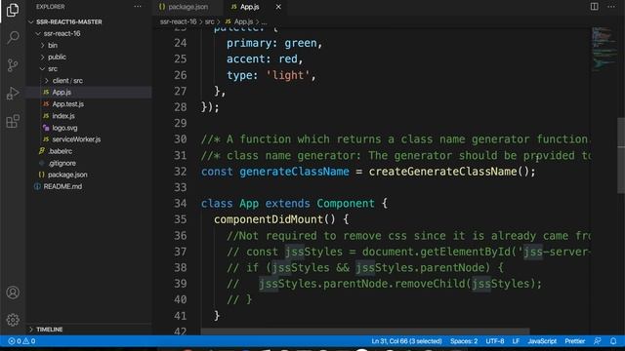
Task: Select language mode JavaScript in status bar
Action: pos(542,341)
